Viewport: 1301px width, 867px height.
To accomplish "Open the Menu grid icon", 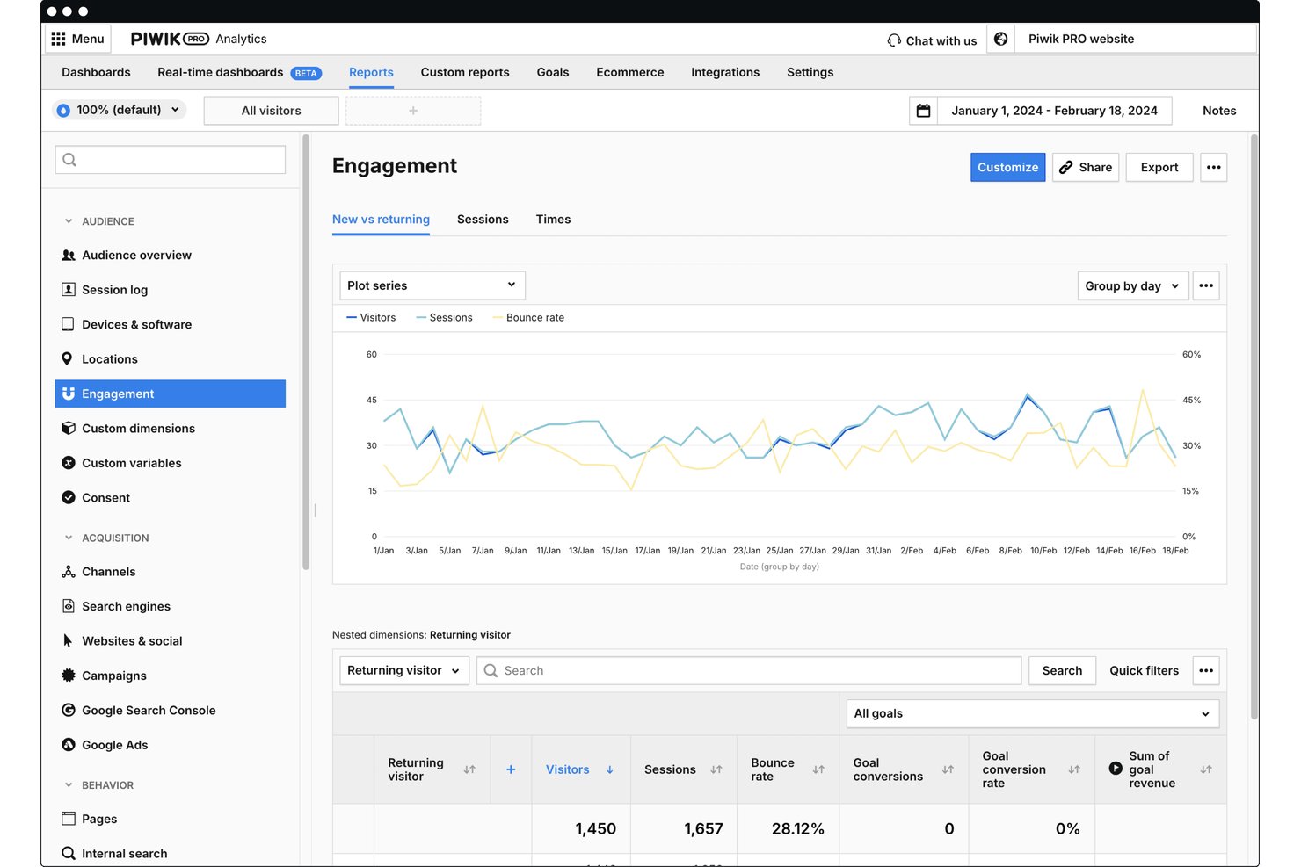I will pos(59,39).
